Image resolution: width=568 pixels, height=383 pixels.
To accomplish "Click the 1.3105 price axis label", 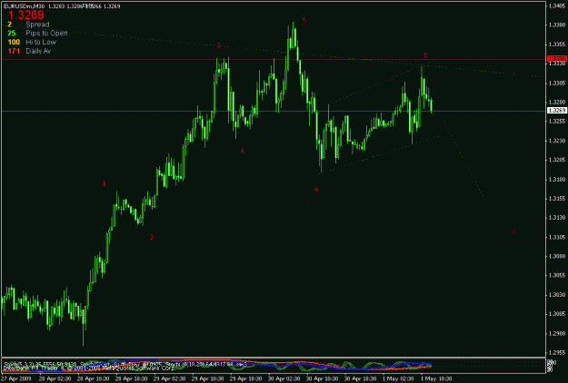I will tap(557, 237).
